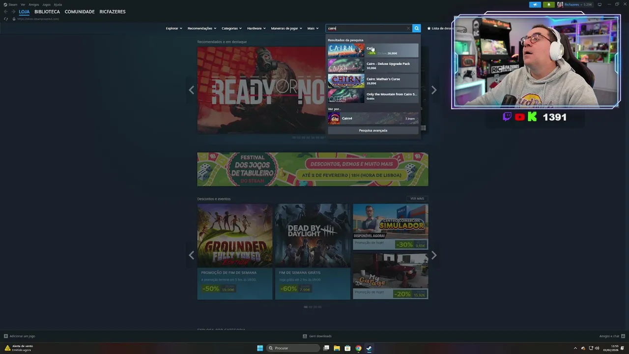
Task: Reload the store page with the refresh icon
Action: click(6, 19)
